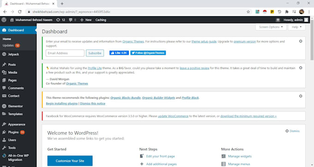Select Home under Dashboard
The image size is (314, 167).
coord(7,39)
